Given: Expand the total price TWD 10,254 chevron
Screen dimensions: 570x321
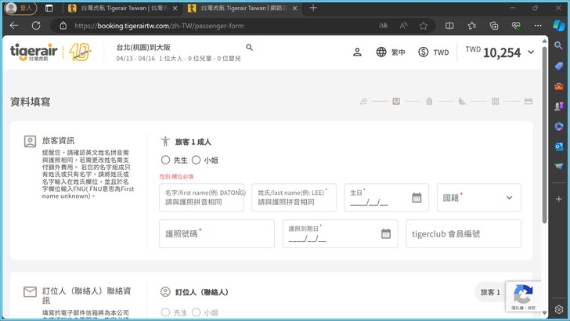Looking at the screenshot, I should click(531, 52).
